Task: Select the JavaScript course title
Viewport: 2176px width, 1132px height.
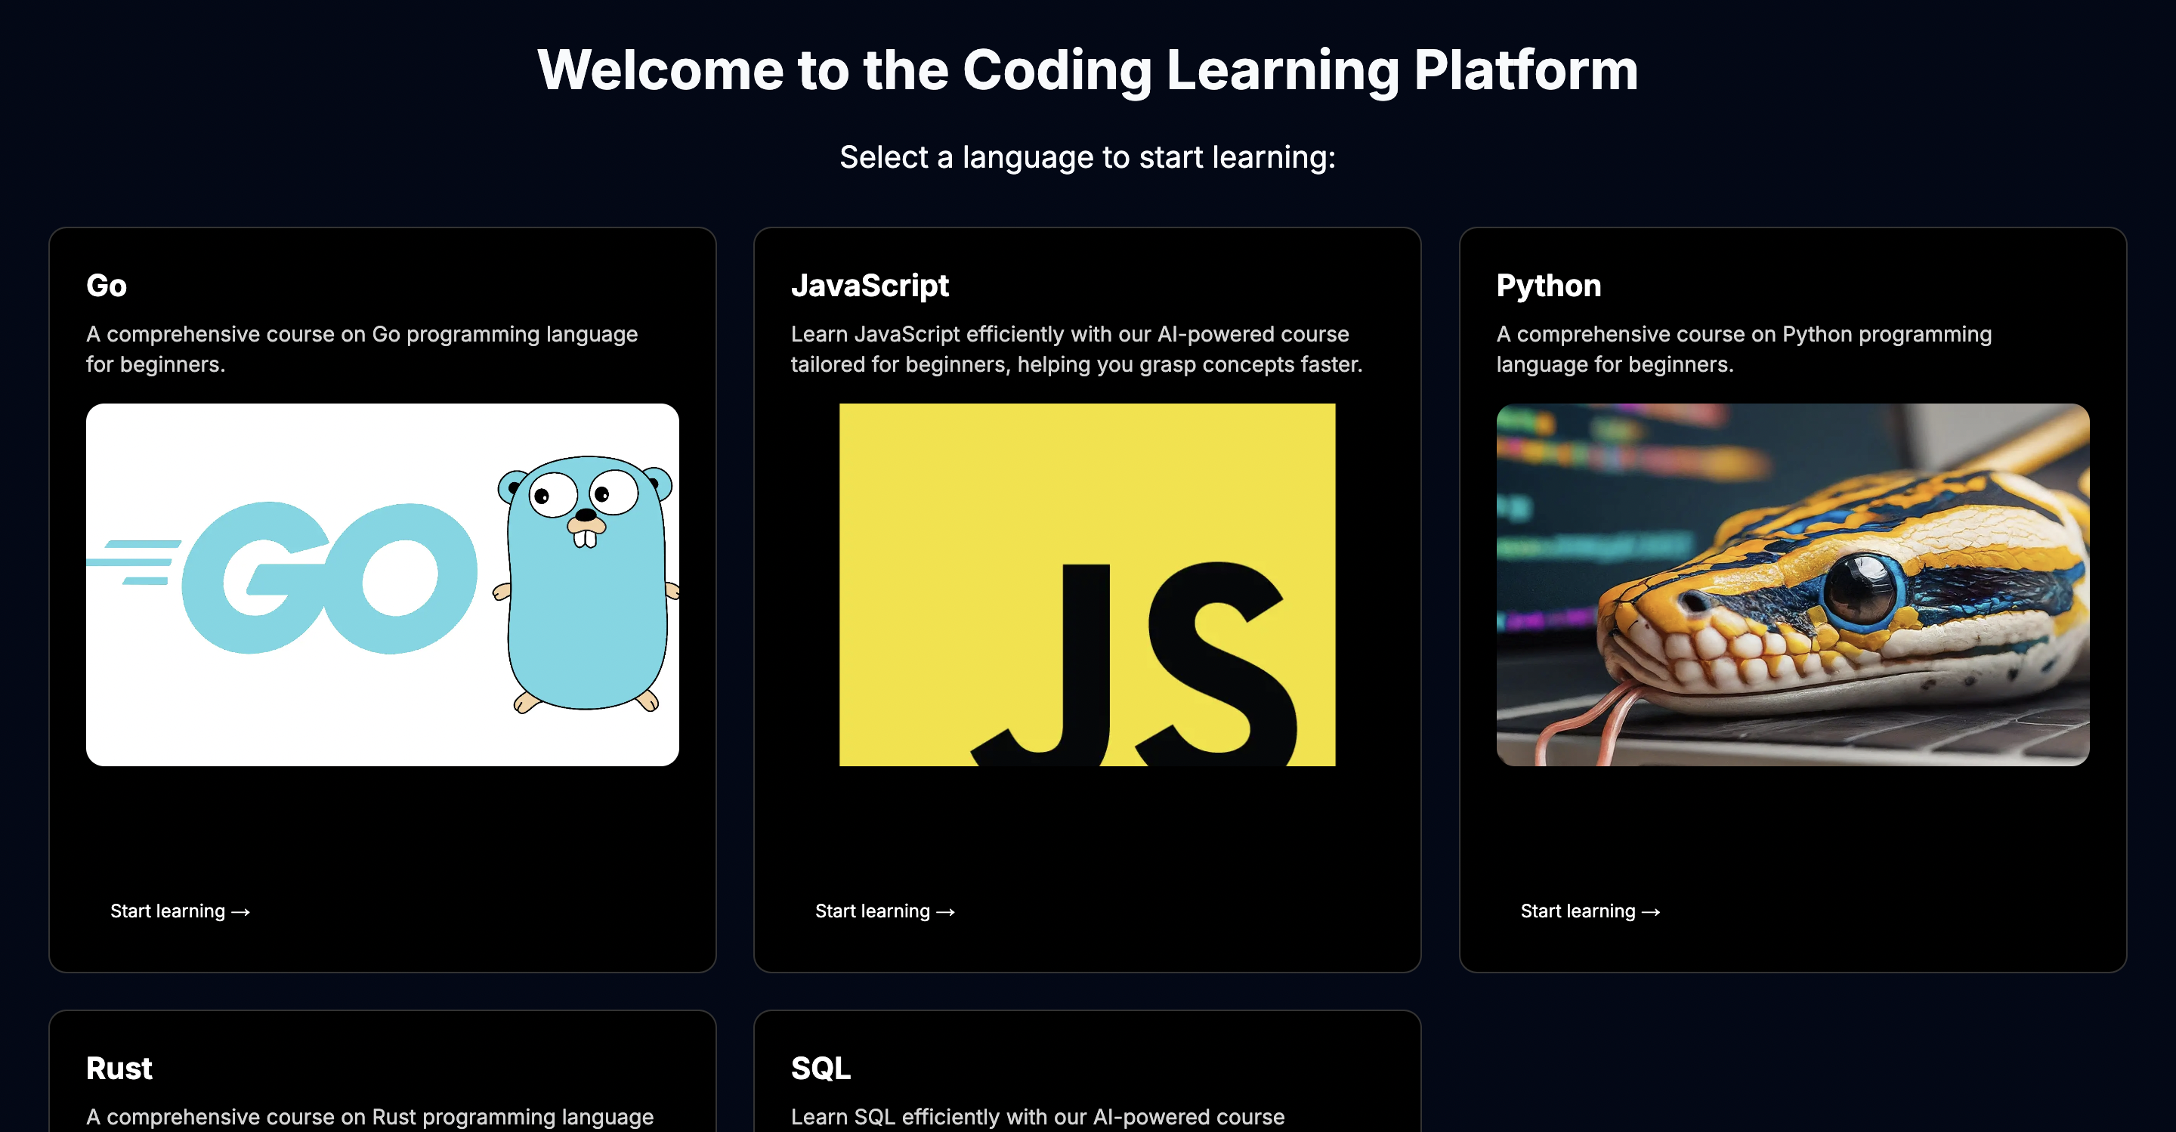Action: [x=869, y=286]
